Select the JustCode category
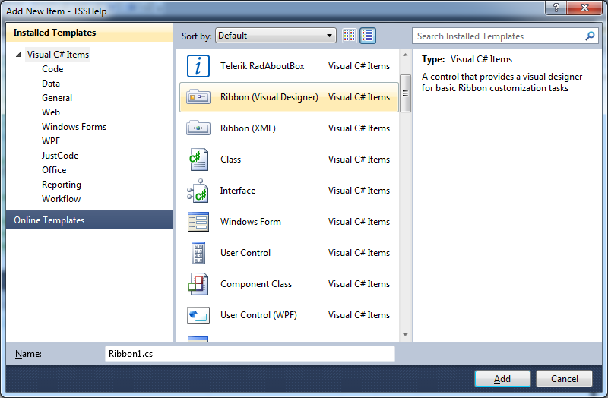 [x=60, y=156]
